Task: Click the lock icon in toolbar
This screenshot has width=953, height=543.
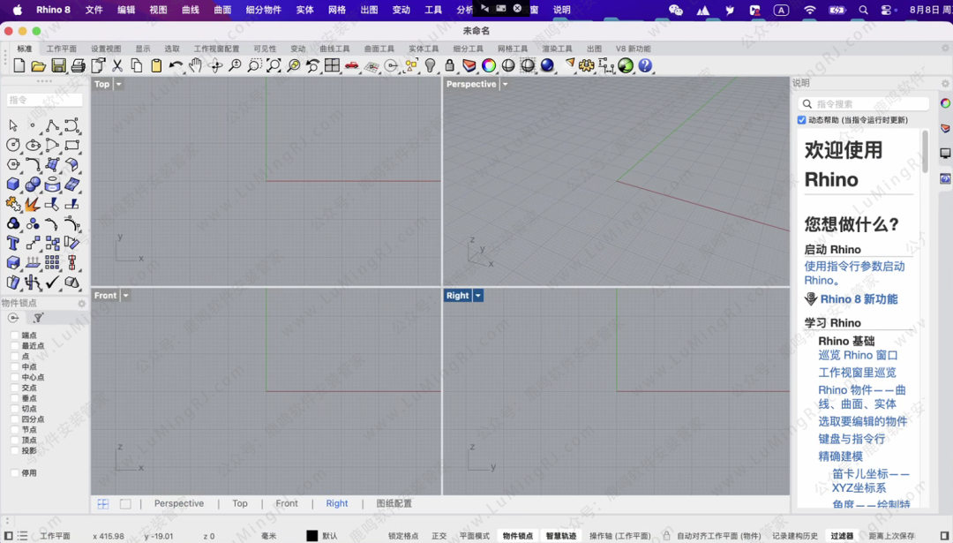Action: (449, 66)
